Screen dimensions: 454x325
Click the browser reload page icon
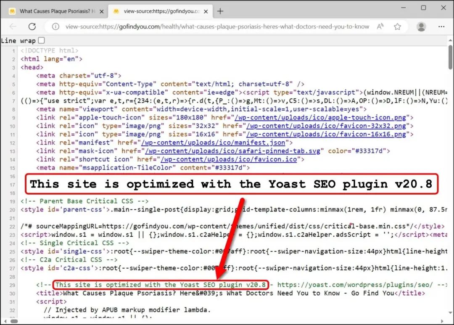point(32,26)
